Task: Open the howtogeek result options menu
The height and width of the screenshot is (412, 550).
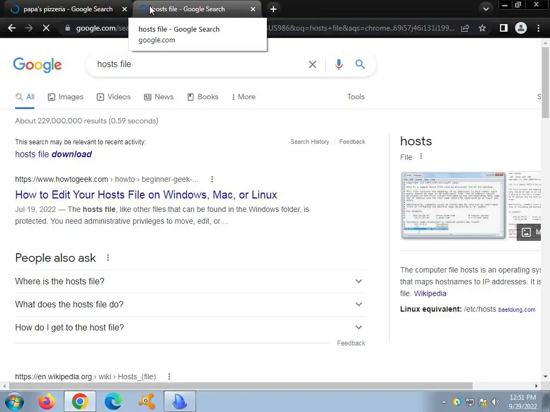Action: (212, 179)
